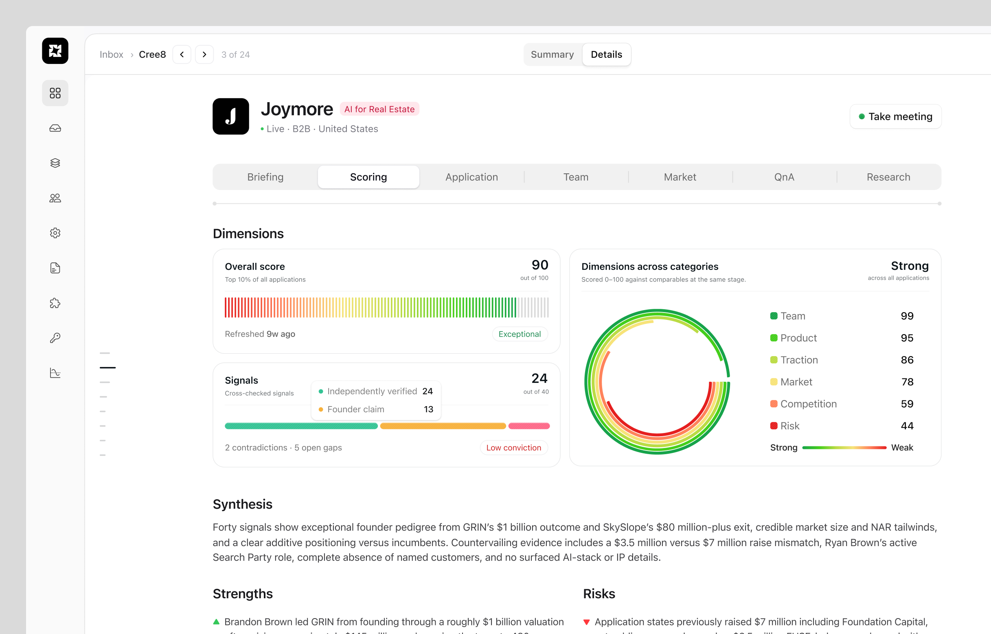Image resolution: width=991 pixels, height=634 pixels.
Task: Open the dashboard grid icon in sidebar
Action: [55, 93]
